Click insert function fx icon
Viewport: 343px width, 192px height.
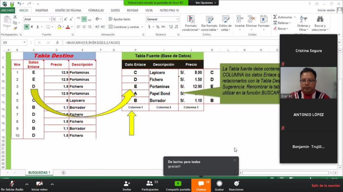pyautogui.click(x=57, y=42)
